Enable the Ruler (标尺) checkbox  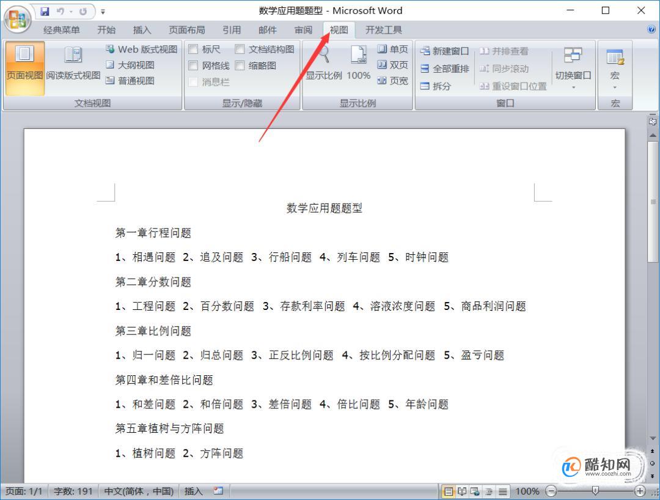tap(193, 50)
